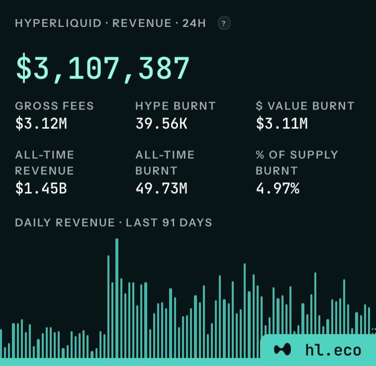376x366 pixels.
Task: Click the 39.56K HYPE burnt value
Action: (x=161, y=123)
